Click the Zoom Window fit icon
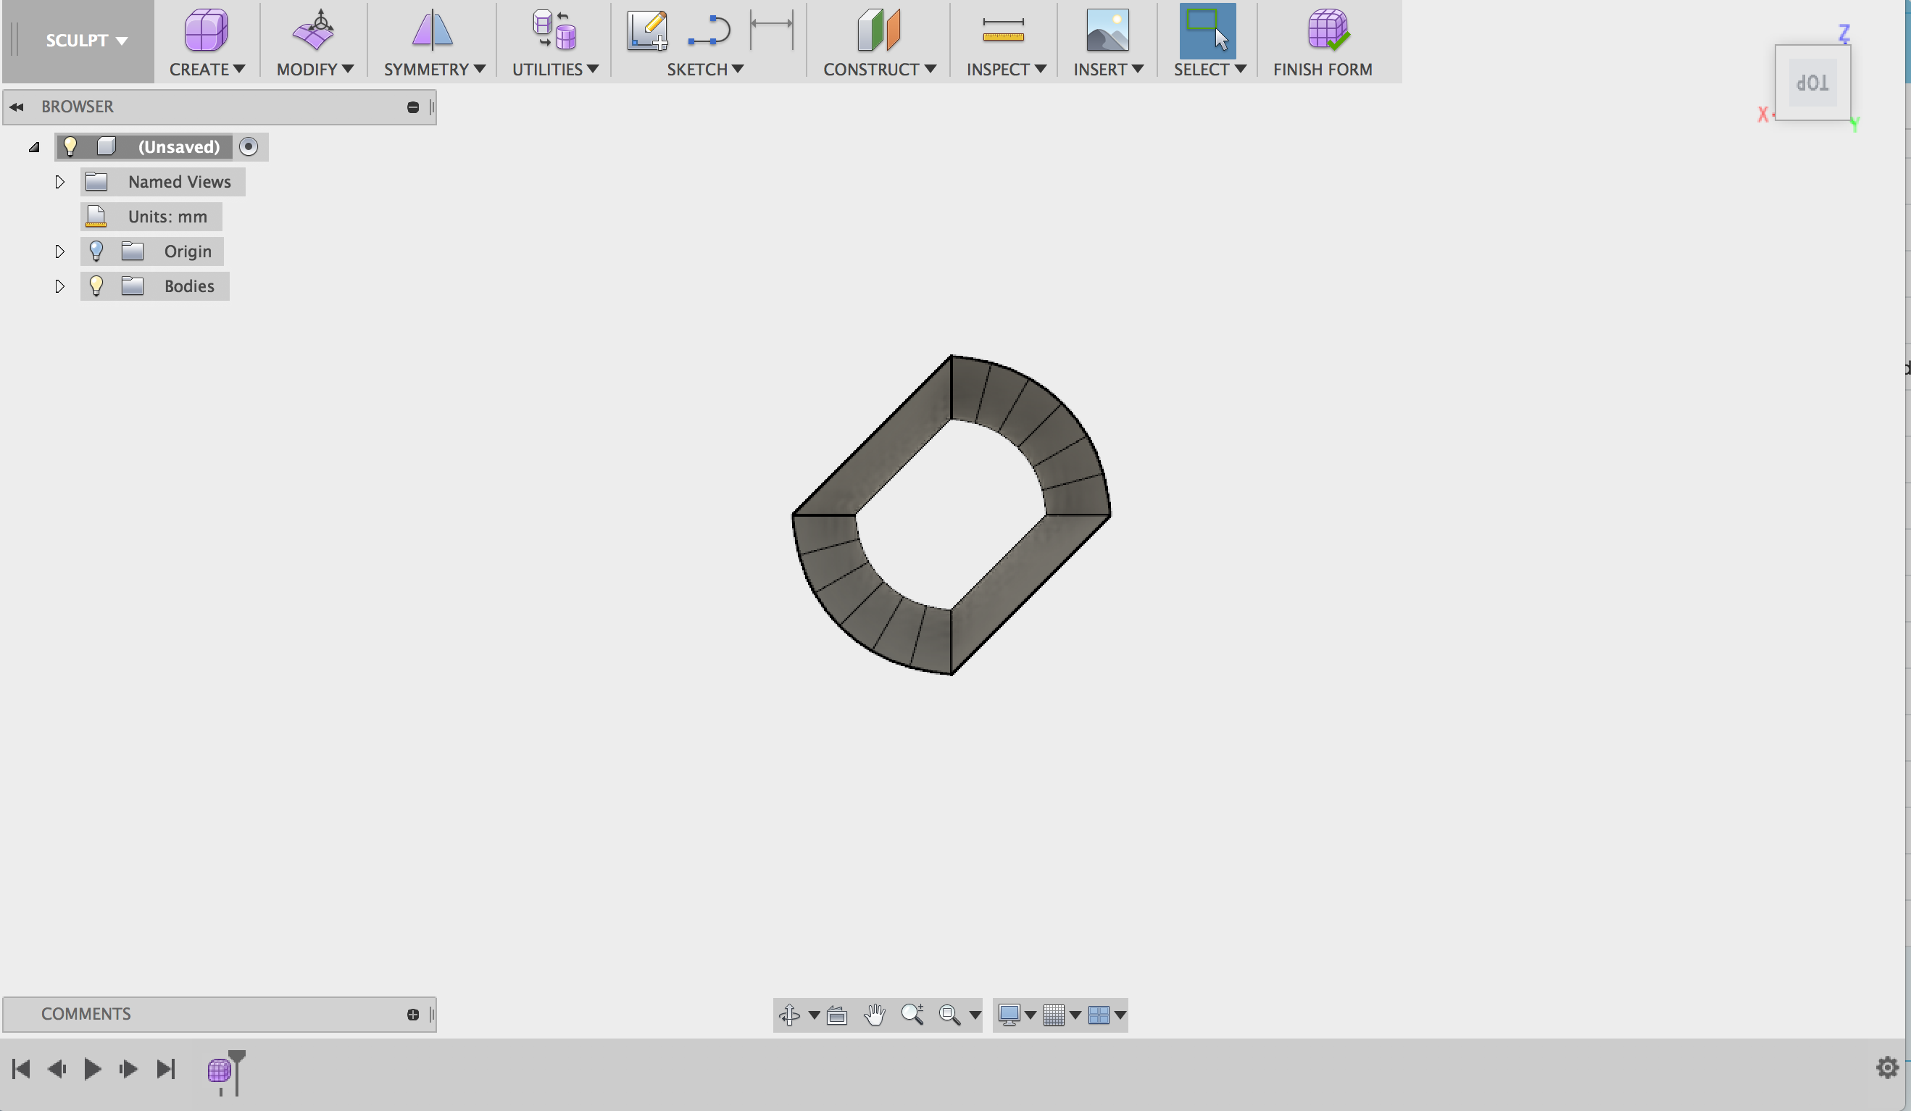 [949, 1015]
